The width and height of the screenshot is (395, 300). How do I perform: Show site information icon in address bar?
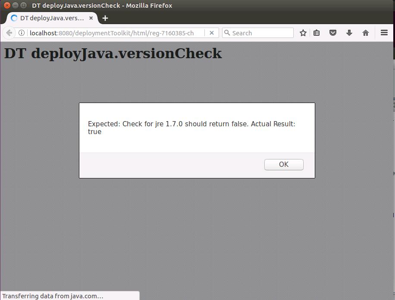click(x=21, y=33)
